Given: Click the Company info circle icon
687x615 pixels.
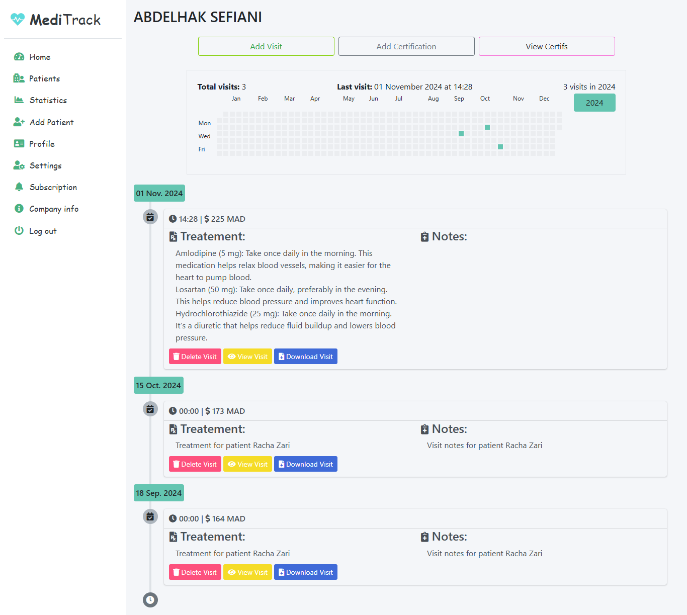Looking at the screenshot, I should tap(19, 209).
